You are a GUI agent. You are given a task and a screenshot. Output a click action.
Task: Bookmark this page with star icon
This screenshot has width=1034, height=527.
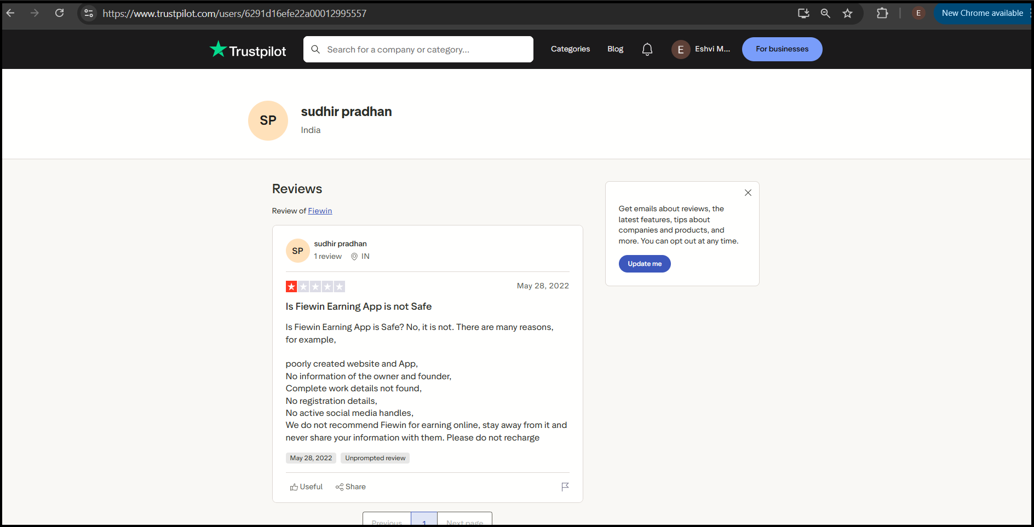coord(847,13)
